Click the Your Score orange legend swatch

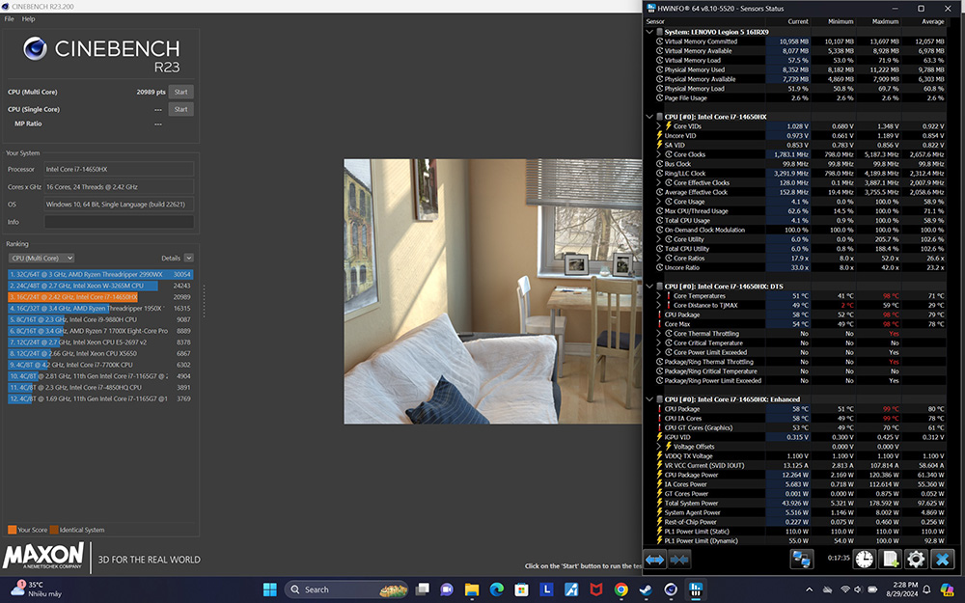coord(13,530)
